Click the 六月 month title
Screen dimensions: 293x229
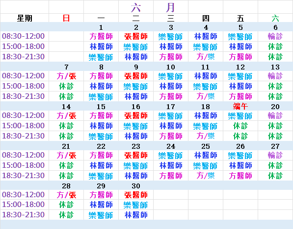point(153,7)
